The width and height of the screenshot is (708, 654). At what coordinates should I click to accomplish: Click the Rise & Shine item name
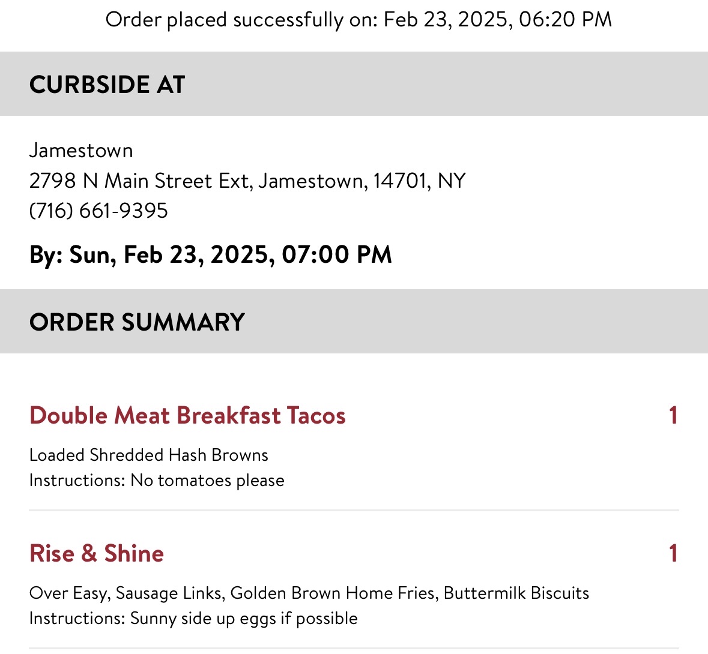97,553
